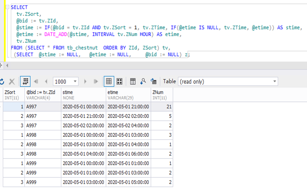Select the stime cell 2020-05-01 01:00:00
This screenshot has width=307, height=192.
coord(84,173)
